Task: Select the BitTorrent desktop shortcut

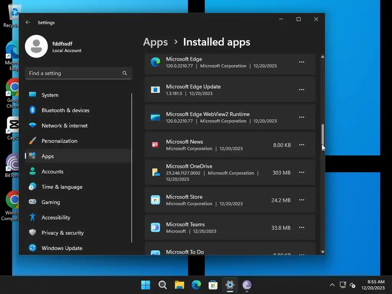Action: tap(12, 165)
